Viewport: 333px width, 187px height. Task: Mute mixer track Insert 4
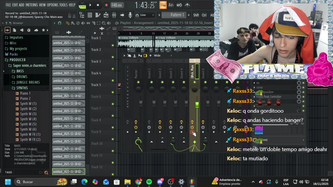point(184,82)
